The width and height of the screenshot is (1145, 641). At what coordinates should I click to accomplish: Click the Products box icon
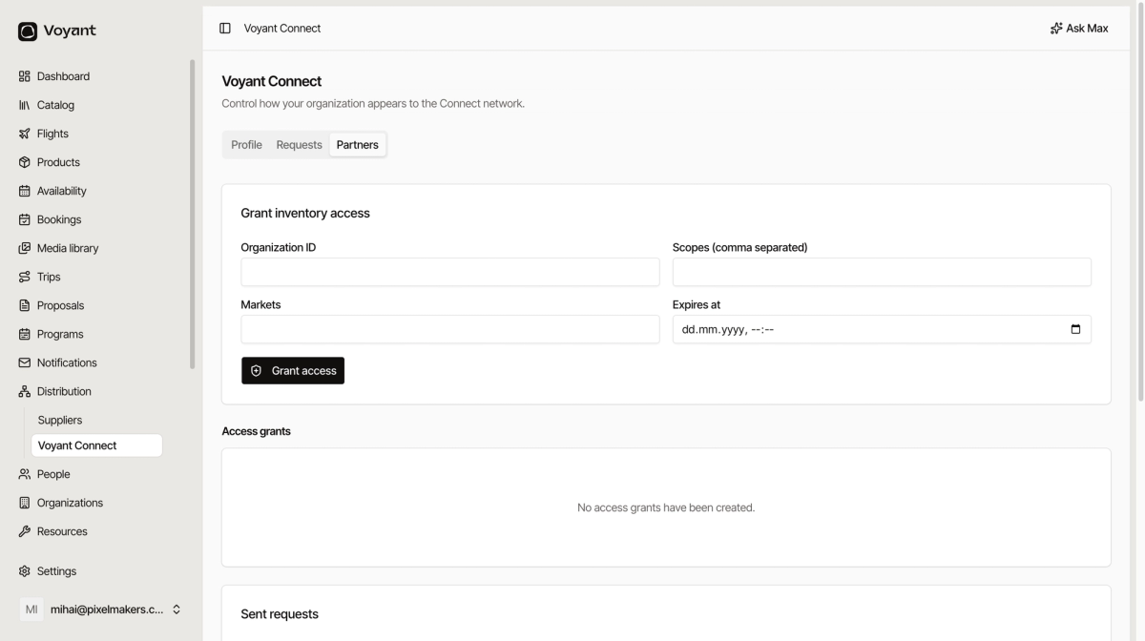click(25, 162)
